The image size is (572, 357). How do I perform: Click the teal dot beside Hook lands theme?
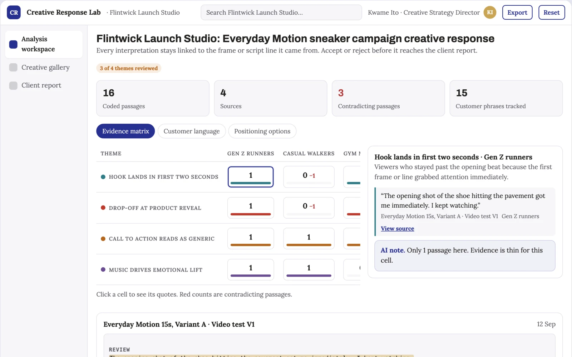tap(103, 177)
